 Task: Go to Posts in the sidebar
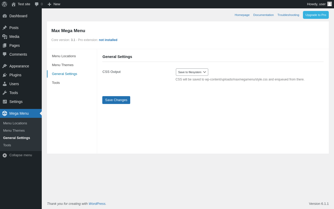coord(21,28)
